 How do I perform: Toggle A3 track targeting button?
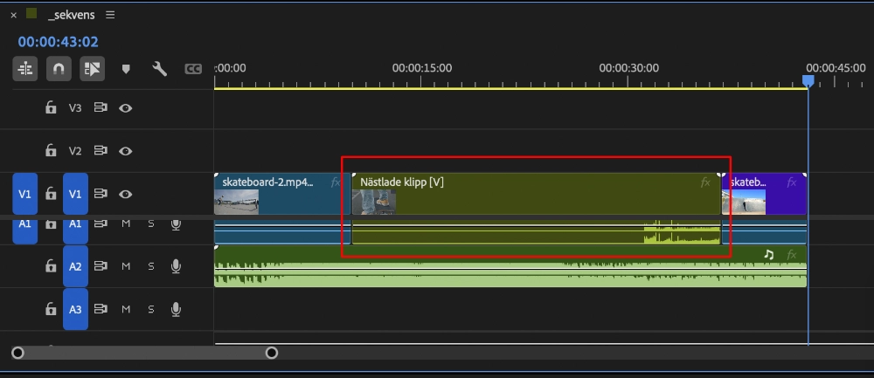point(75,309)
